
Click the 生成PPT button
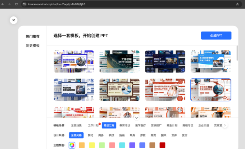click(216, 36)
